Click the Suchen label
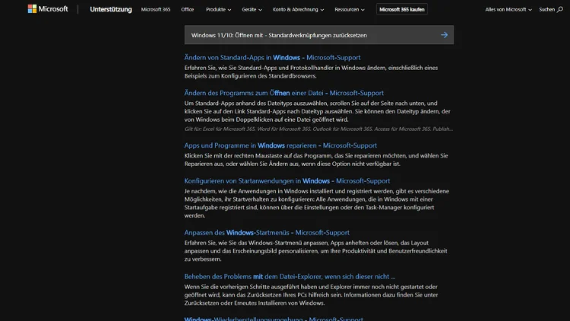 click(546, 9)
